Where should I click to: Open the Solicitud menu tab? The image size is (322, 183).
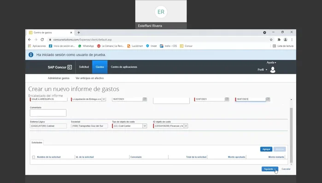pos(84,67)
